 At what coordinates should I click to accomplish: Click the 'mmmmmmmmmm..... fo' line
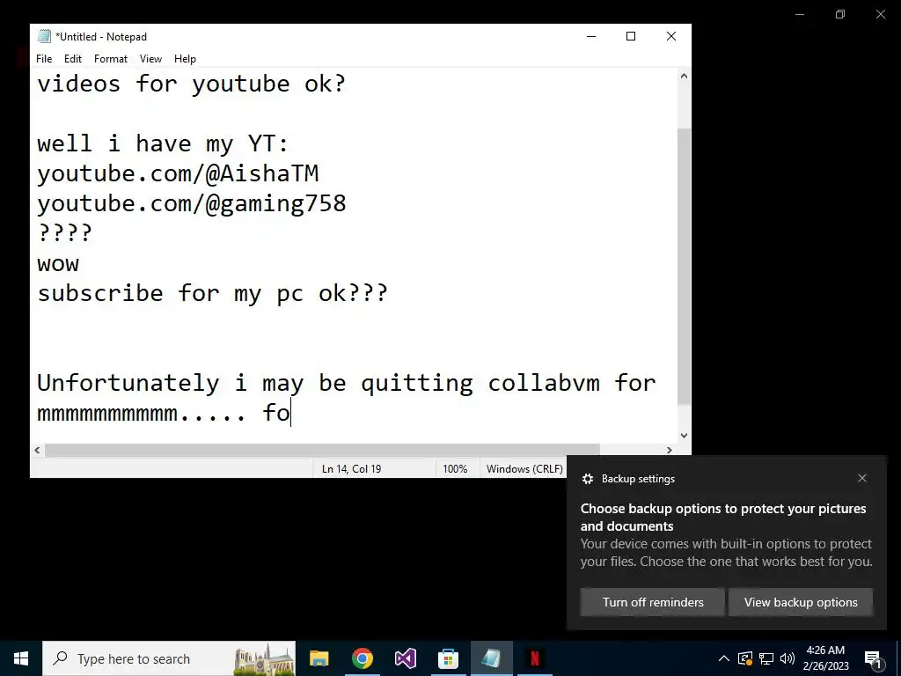[x=164, y=413]
